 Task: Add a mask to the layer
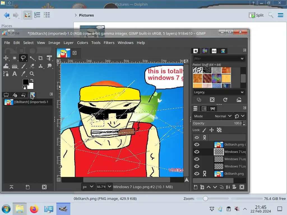point(234,187)
